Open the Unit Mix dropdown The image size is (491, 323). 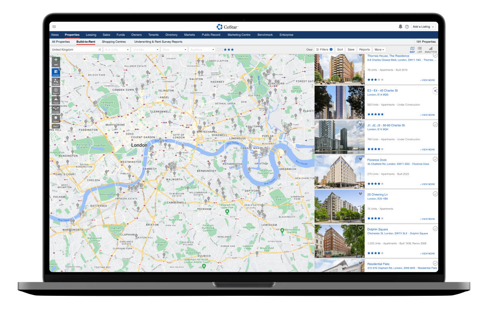[x=146, y=50]
